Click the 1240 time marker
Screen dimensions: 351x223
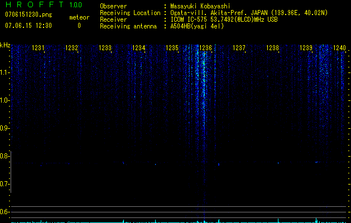tap(339, 48)
